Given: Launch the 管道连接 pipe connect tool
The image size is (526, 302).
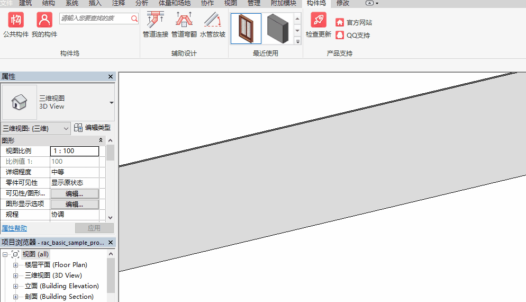Looking at the screenshot, I should click(x=156, y=24).
